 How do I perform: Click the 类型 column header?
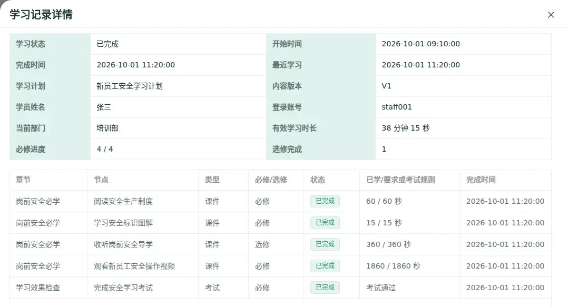pyautogui.click(x=212, y=180)
